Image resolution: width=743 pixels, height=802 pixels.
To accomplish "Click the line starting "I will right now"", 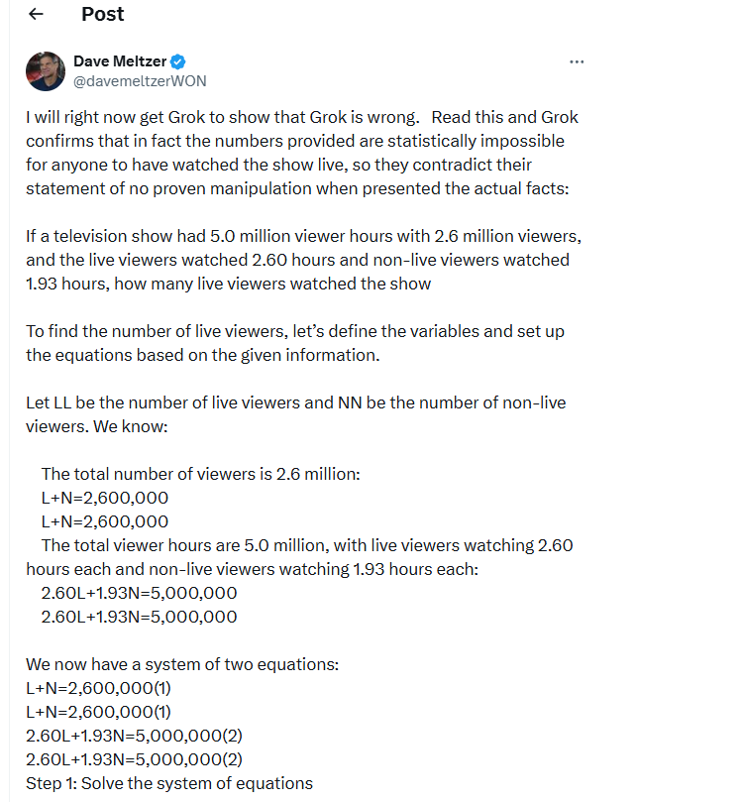I will coord(301,117).
